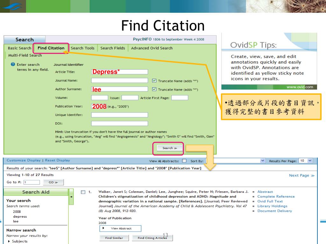
Task: Open the Abstract link for result 1
Action: point(265,192)
